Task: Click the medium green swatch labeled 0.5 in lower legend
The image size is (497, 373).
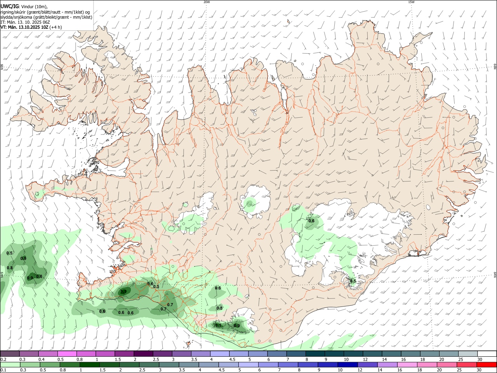Action: tap(50, 364)
